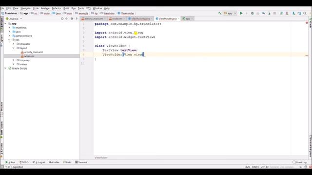
Task: Click the Sync Project with Gradle icon
Action: pos(281,13)
